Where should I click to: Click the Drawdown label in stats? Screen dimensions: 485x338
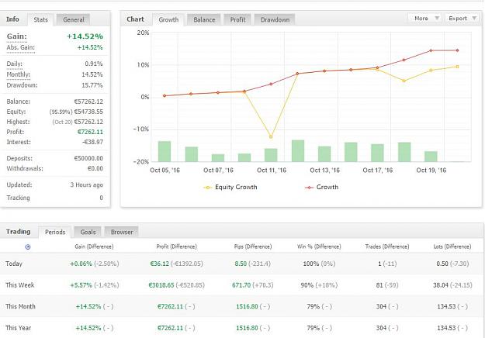point(22,85)
